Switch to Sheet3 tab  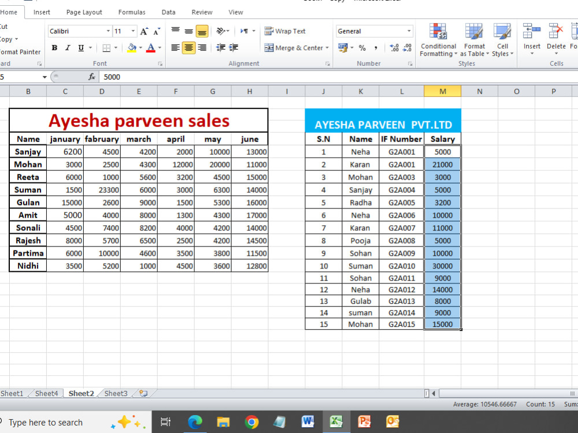click(x=116, y=394)
